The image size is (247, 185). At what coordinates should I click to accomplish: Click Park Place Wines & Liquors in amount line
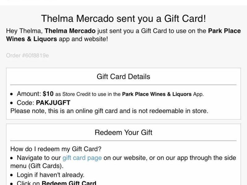point(157,94)
